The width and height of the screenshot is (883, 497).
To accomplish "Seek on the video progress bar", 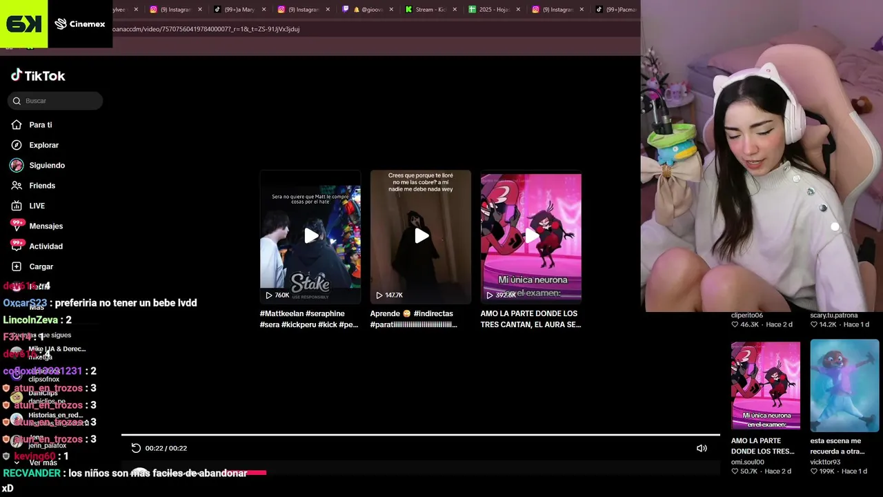I will tap(421, 435).
